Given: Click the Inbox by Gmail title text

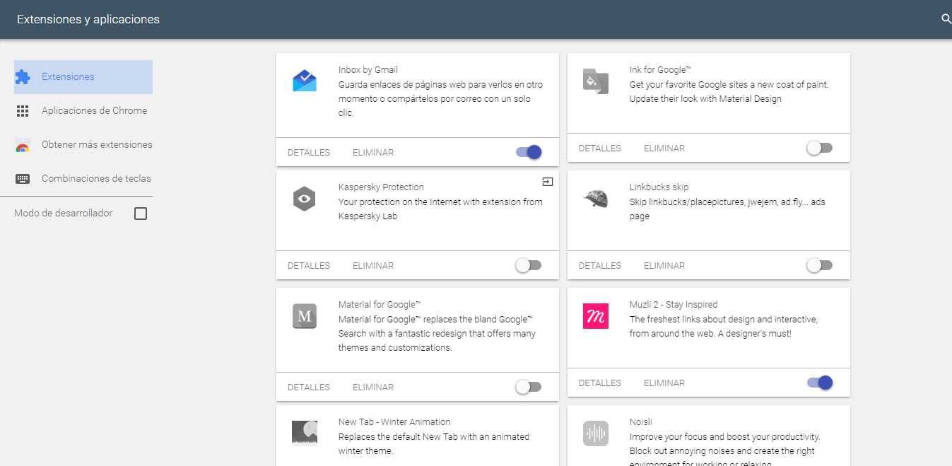Looking at the screenshot, I should point(368,69).
